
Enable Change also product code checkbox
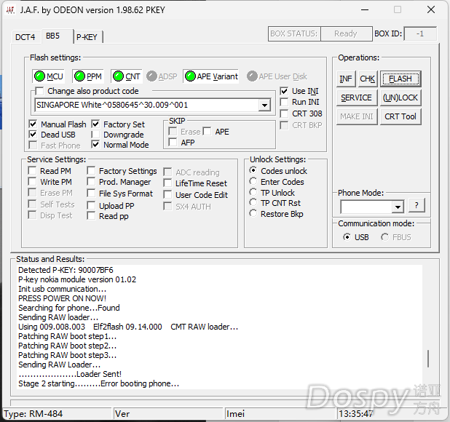coord(39,91)
